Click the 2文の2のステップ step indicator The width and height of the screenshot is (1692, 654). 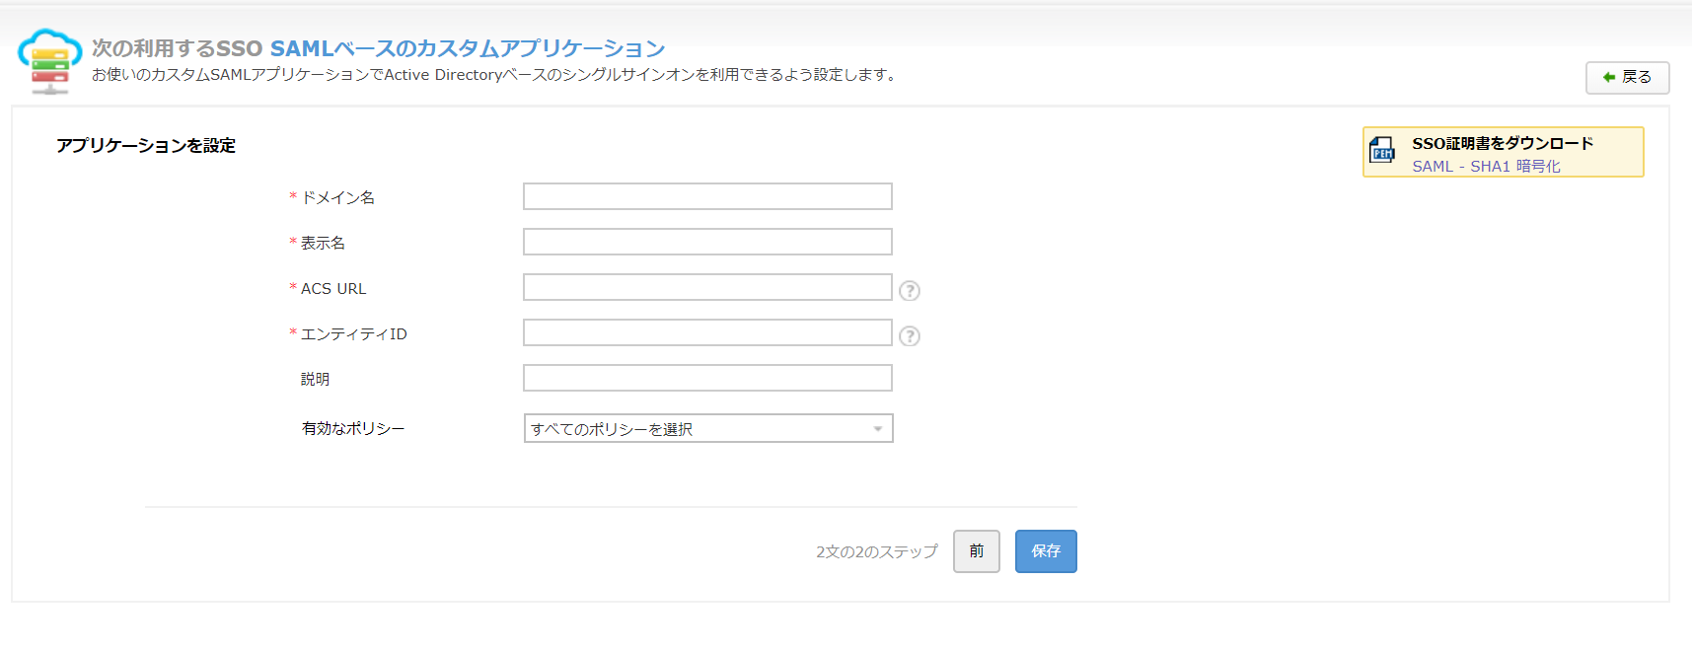(876, 552)
